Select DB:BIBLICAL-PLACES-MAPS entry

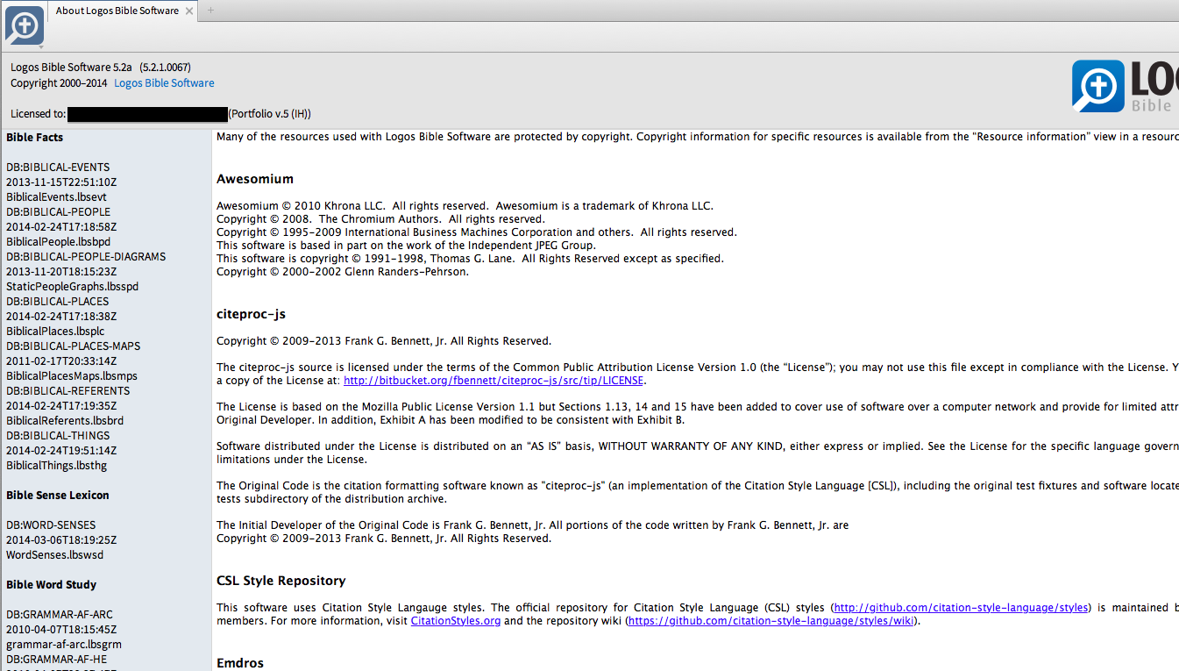pyautogui.click(x=74, y=346)
